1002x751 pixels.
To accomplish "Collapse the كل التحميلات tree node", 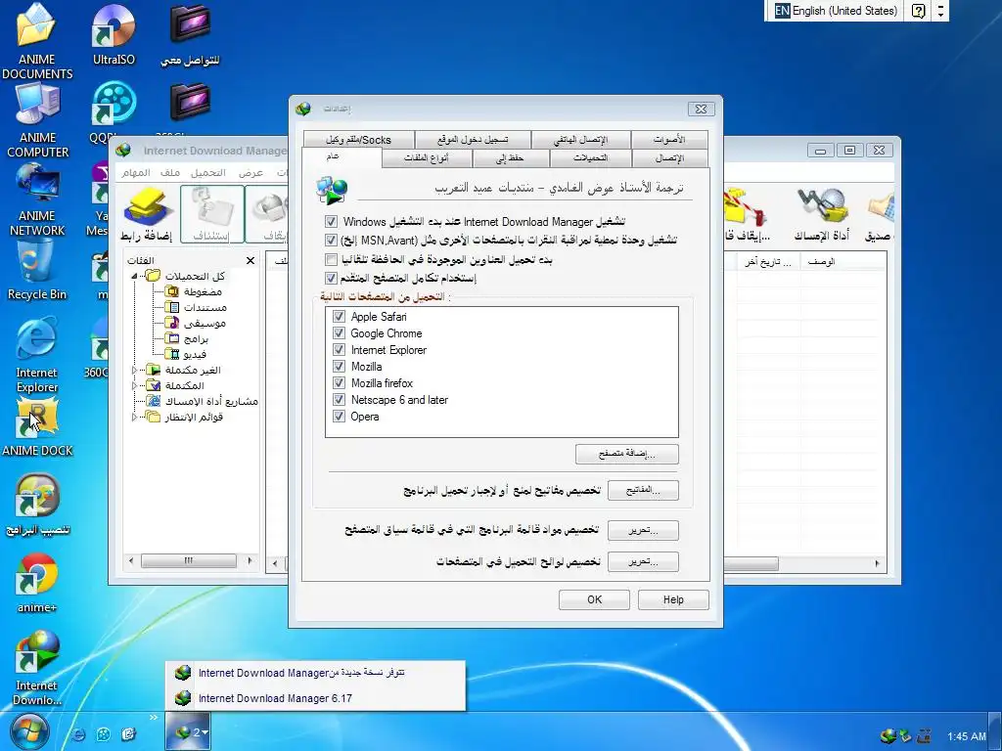I will click(135, 277).
